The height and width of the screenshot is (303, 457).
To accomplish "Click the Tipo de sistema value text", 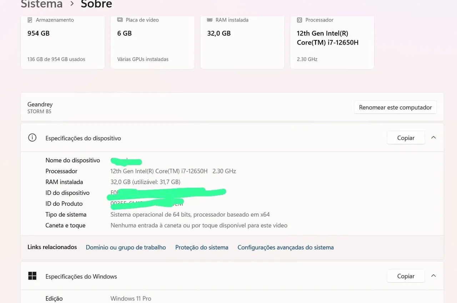I will point(190,214).
